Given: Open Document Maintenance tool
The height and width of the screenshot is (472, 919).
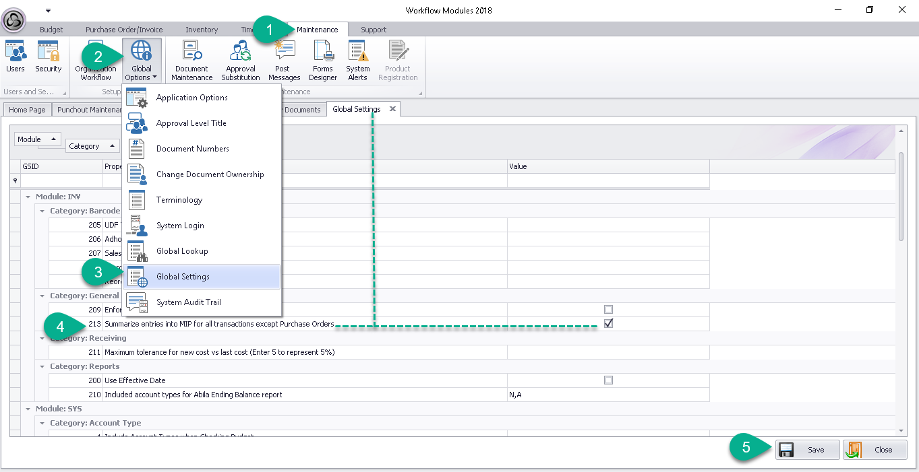Looking at the screenshot, I should tap(192, 61).
